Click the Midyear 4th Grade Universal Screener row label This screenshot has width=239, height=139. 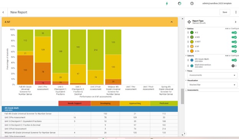click(30, 132)
